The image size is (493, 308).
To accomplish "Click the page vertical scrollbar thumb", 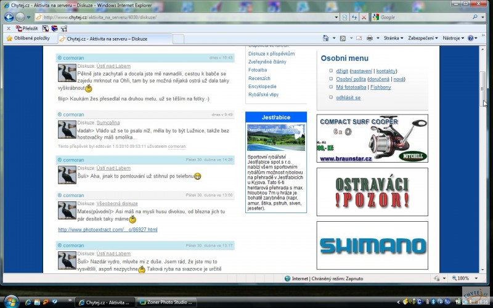I will tap(483, 89).
